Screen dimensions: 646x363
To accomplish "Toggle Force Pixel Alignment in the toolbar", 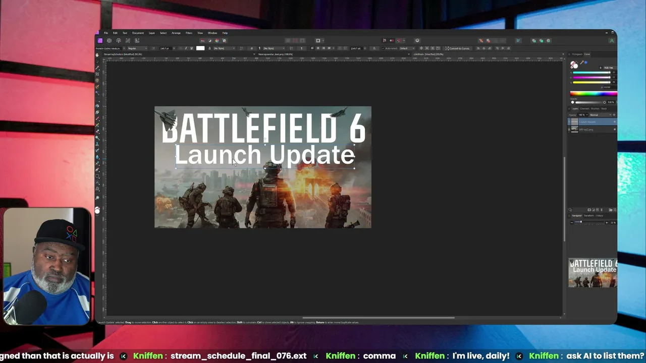I will (x=385, y=40).
